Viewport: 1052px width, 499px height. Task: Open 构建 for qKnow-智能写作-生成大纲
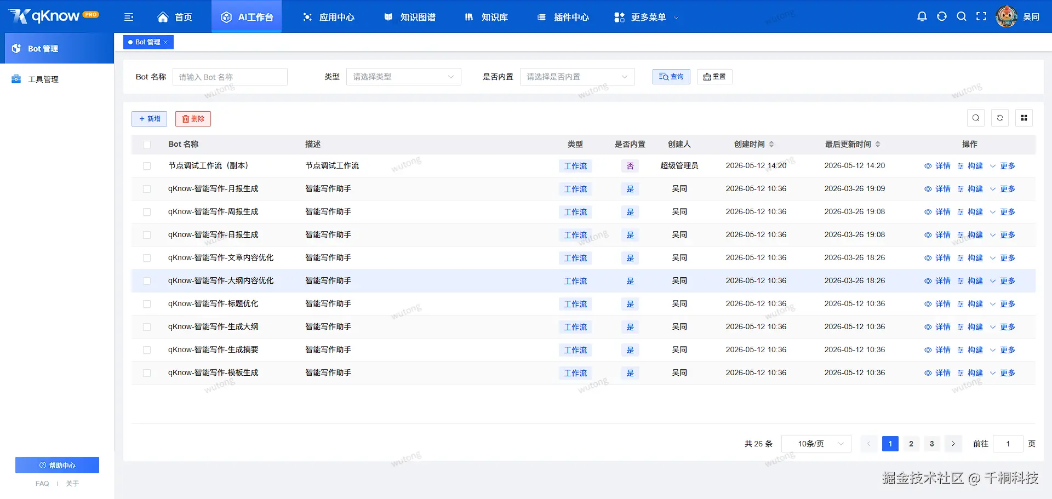[x=970, y=327]
